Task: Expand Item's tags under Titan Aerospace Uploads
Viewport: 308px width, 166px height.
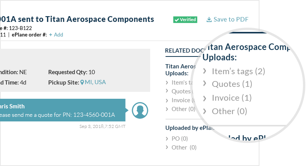Action: point(180,83)
